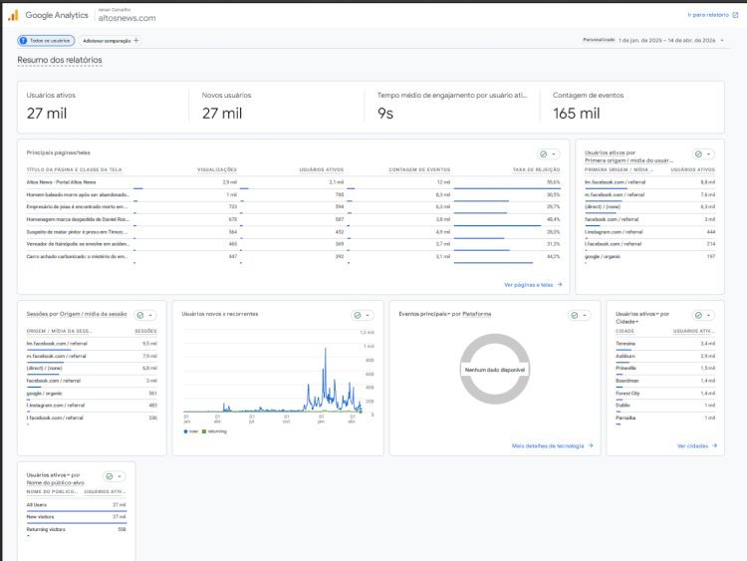Click the status check icon on Sessões por Origem card

[140, 315]
